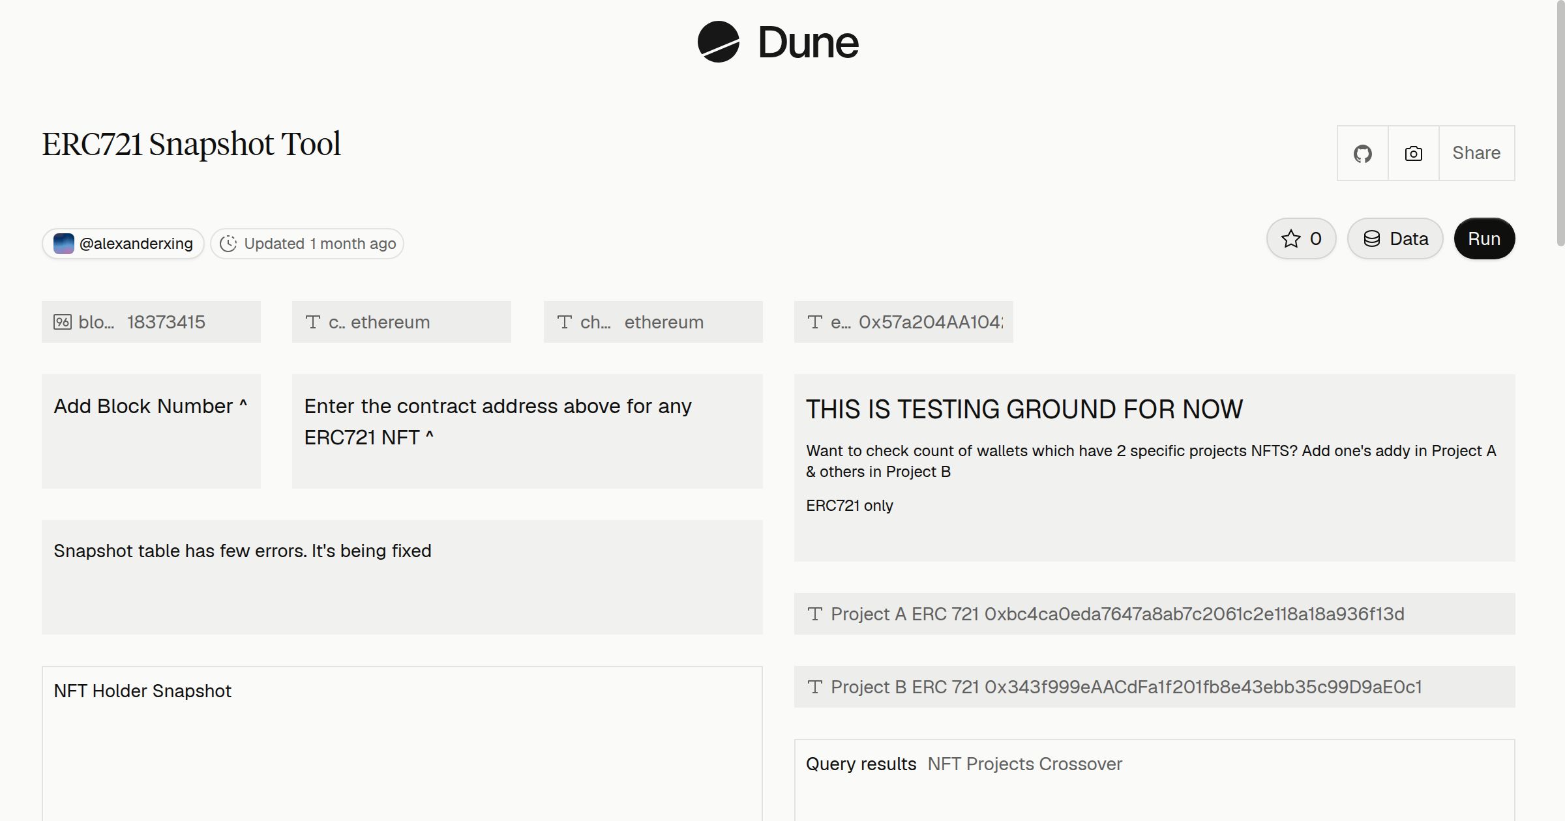Click the text icon in Project A field
The height and width of the screenshot is (821, 1565).
pos(815,614)
